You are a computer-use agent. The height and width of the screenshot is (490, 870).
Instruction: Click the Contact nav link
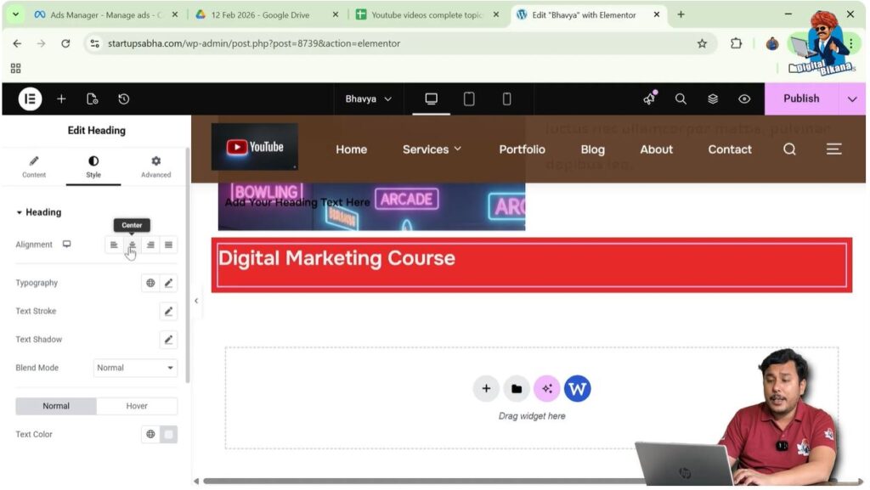click(x=730, y=149)
